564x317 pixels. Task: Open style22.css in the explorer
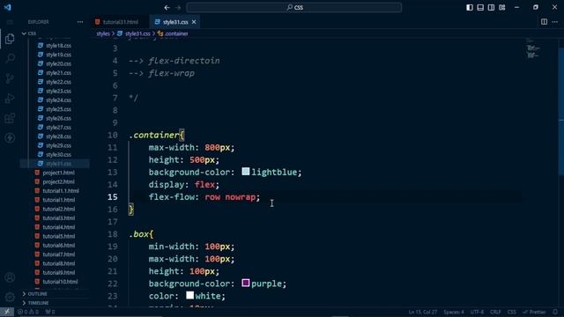58,82
